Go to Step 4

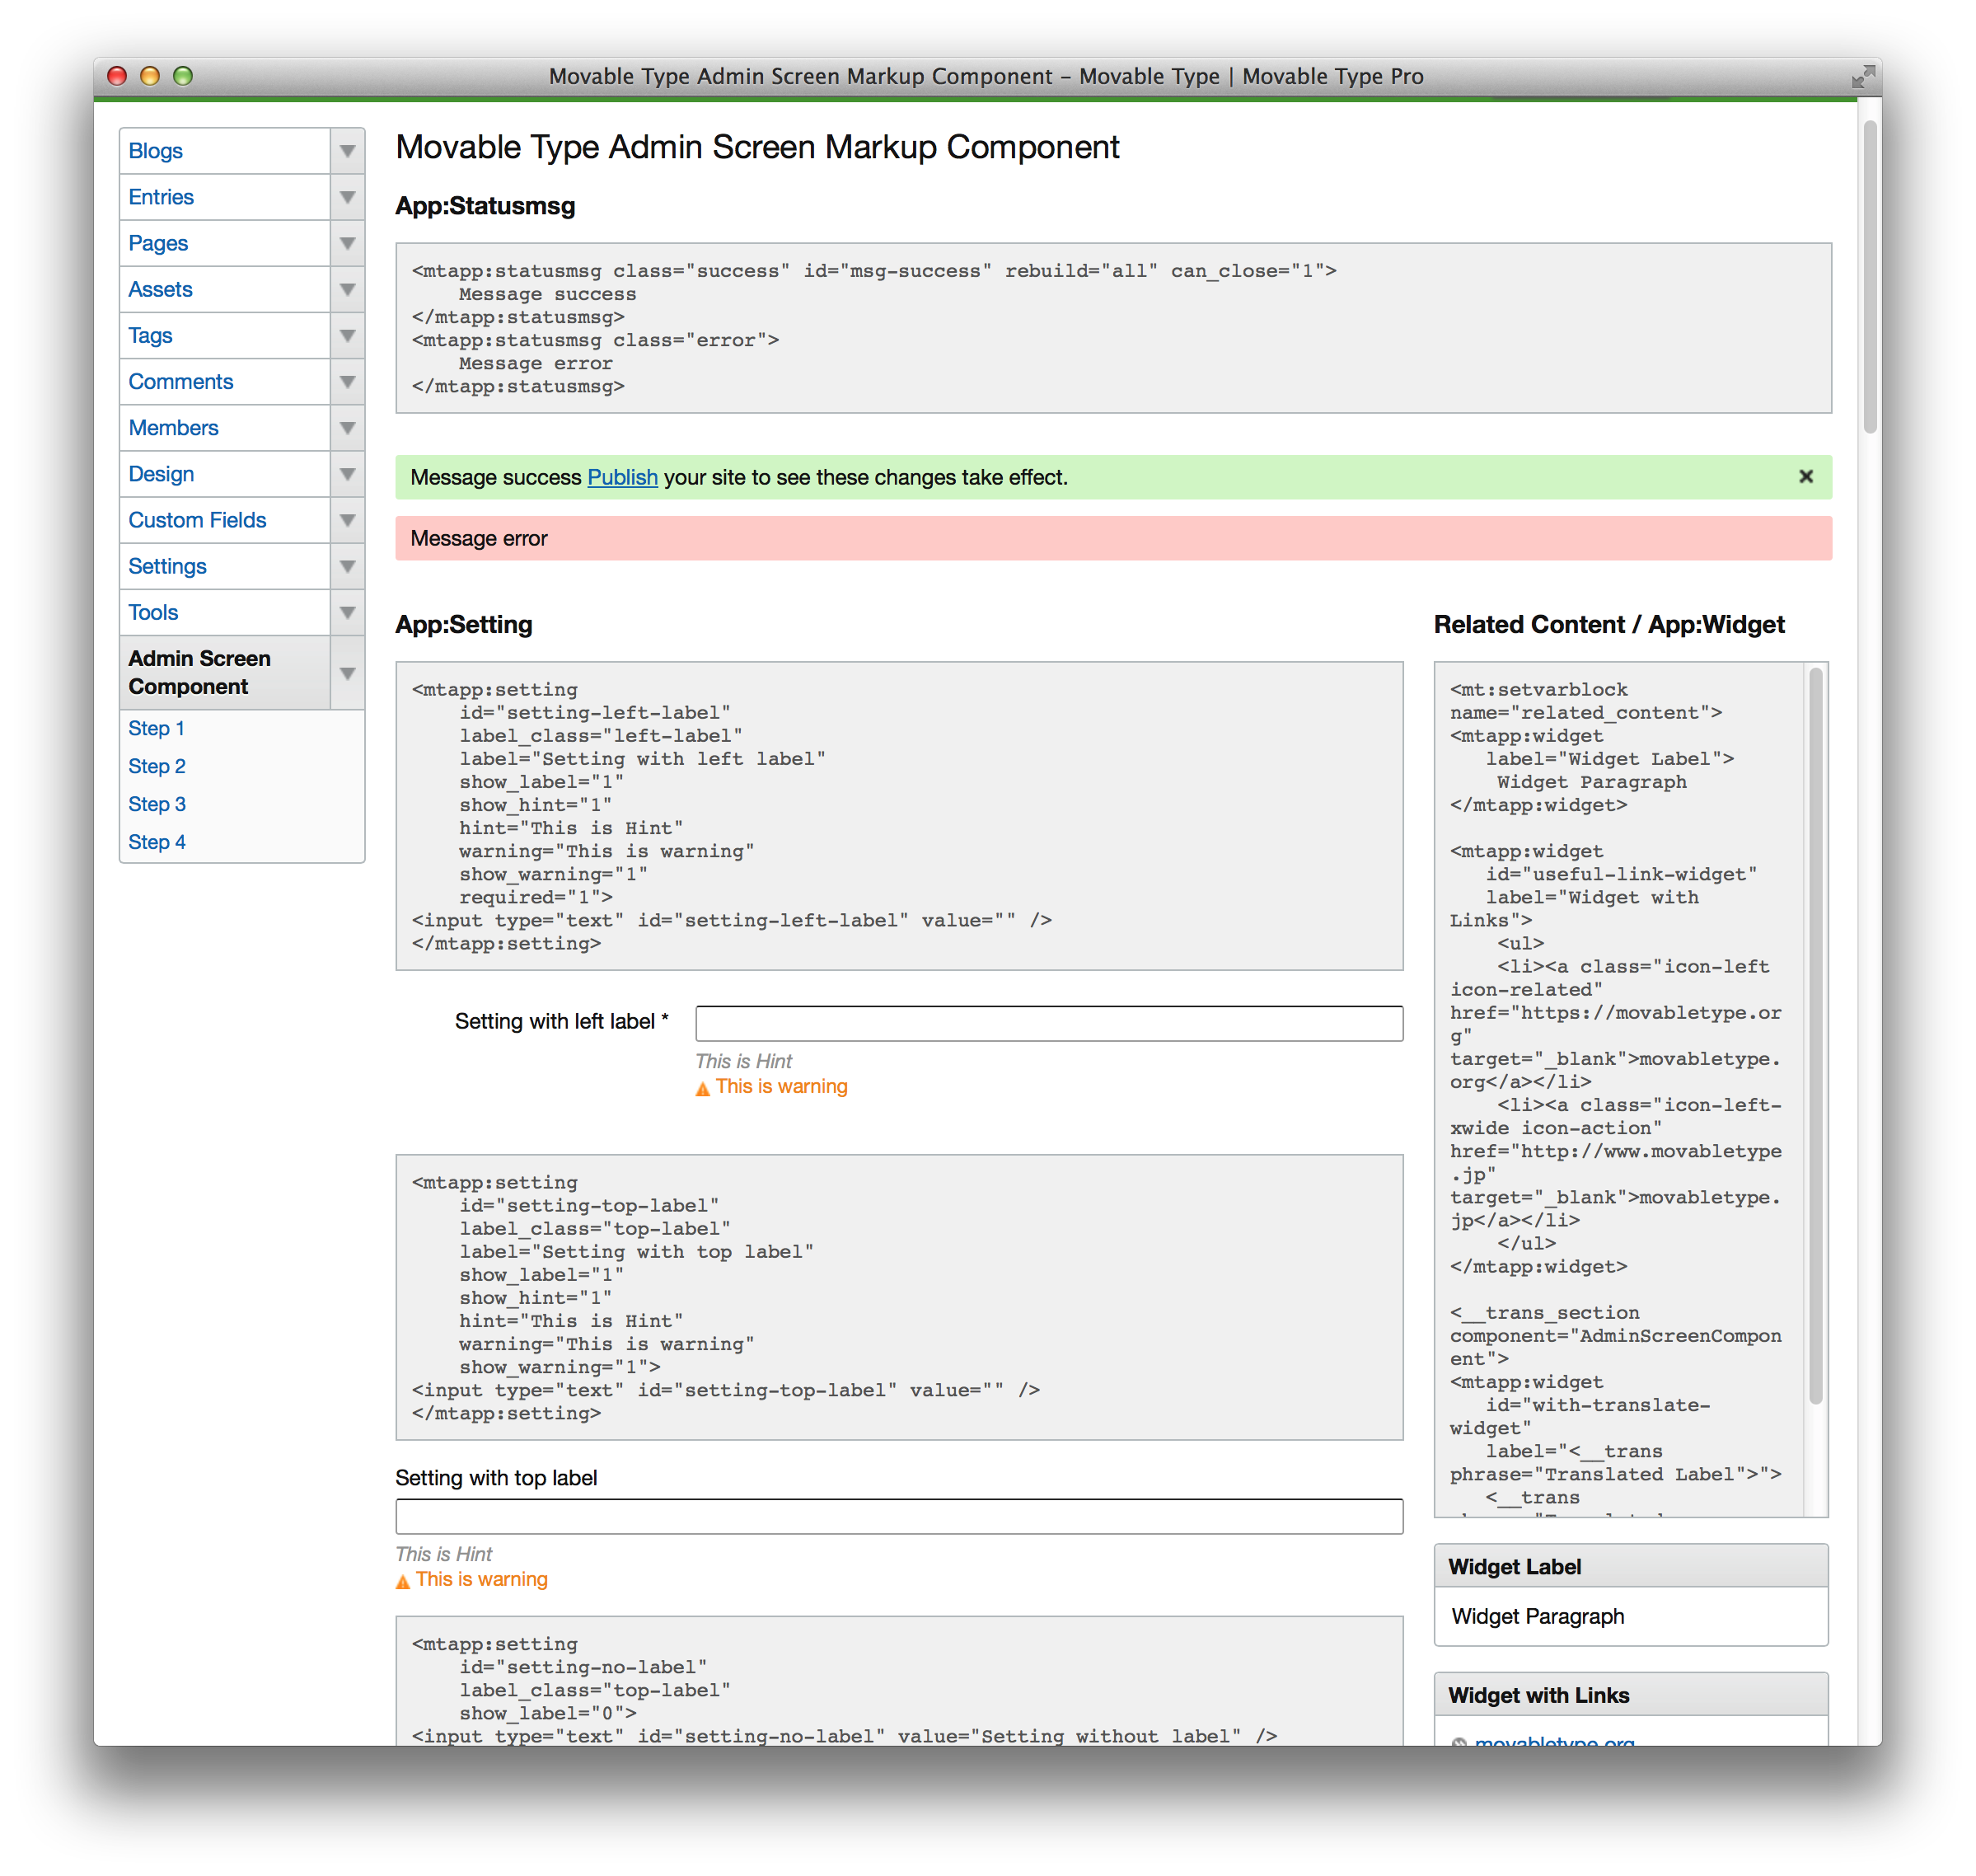tap(157, 842)
